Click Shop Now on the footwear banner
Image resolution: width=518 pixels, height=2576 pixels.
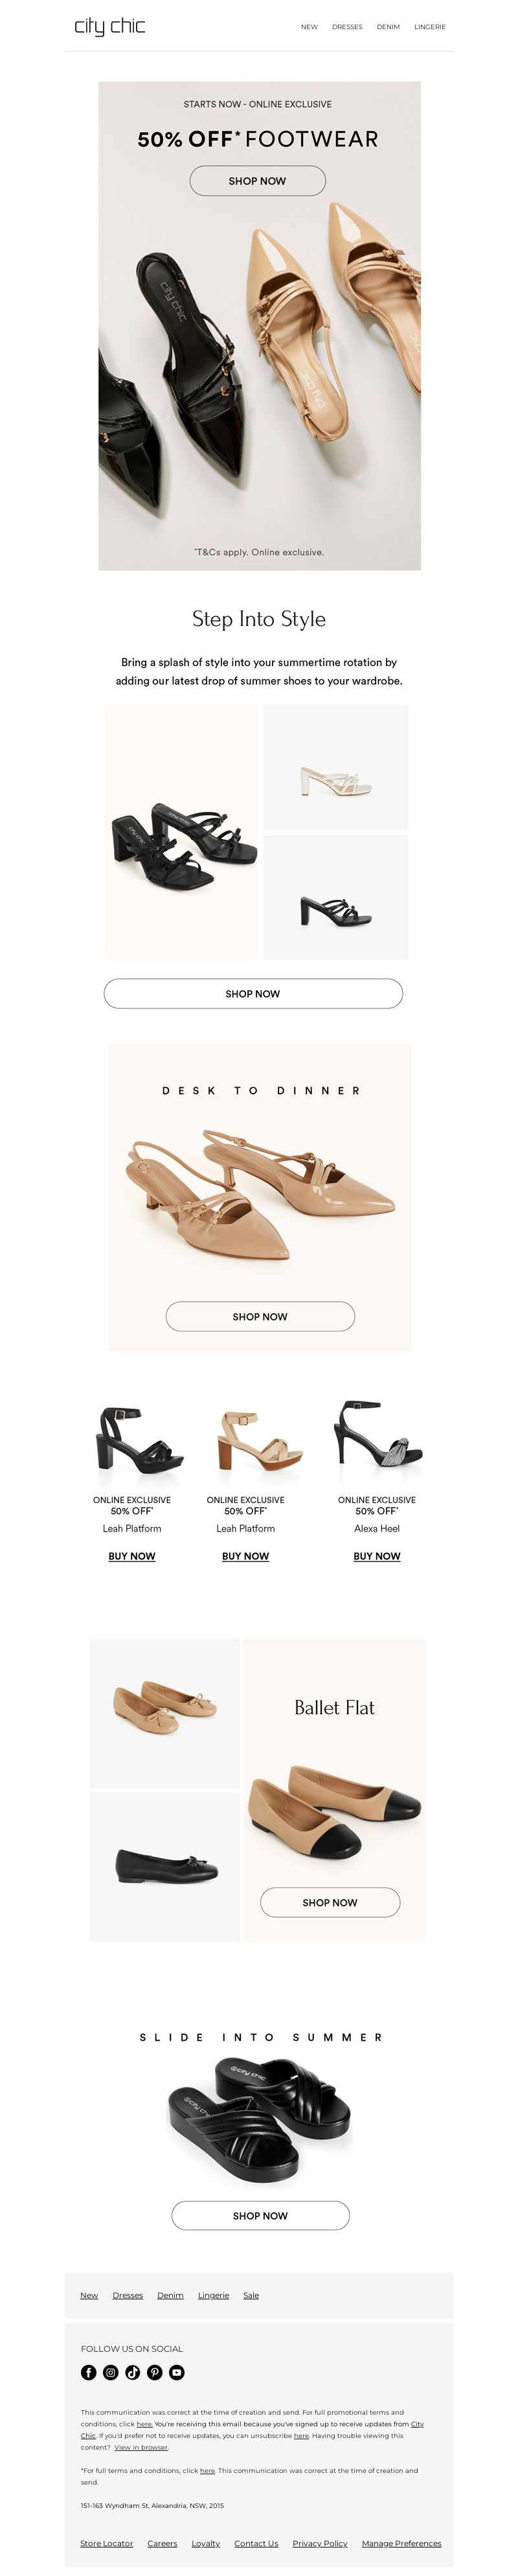[257, 181]
